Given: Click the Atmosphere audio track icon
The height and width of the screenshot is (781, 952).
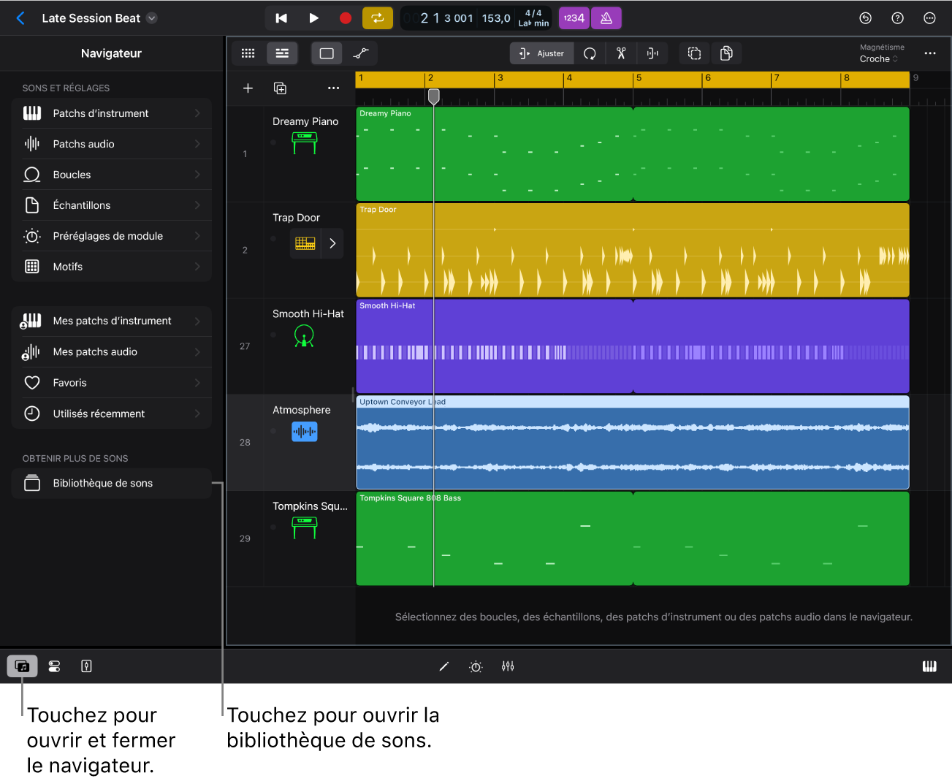Looking at the screenshot, I should tap(304, 431).
